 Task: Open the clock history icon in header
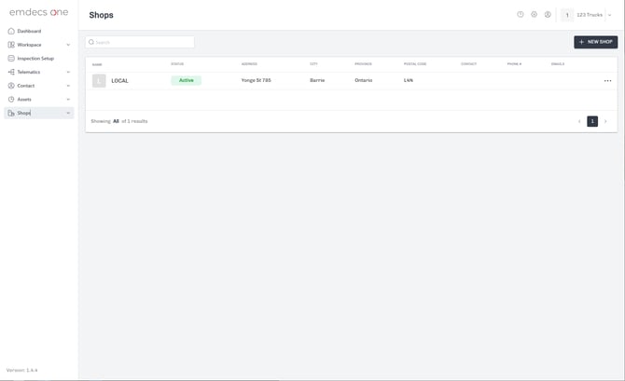click(x=521, y=14)
